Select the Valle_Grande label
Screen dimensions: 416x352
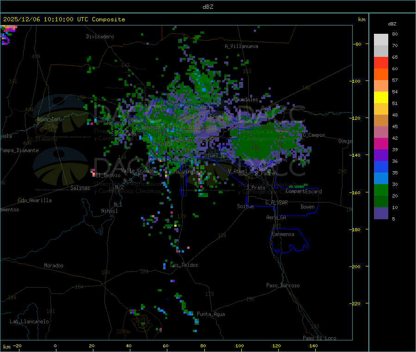tap(137, 171)
